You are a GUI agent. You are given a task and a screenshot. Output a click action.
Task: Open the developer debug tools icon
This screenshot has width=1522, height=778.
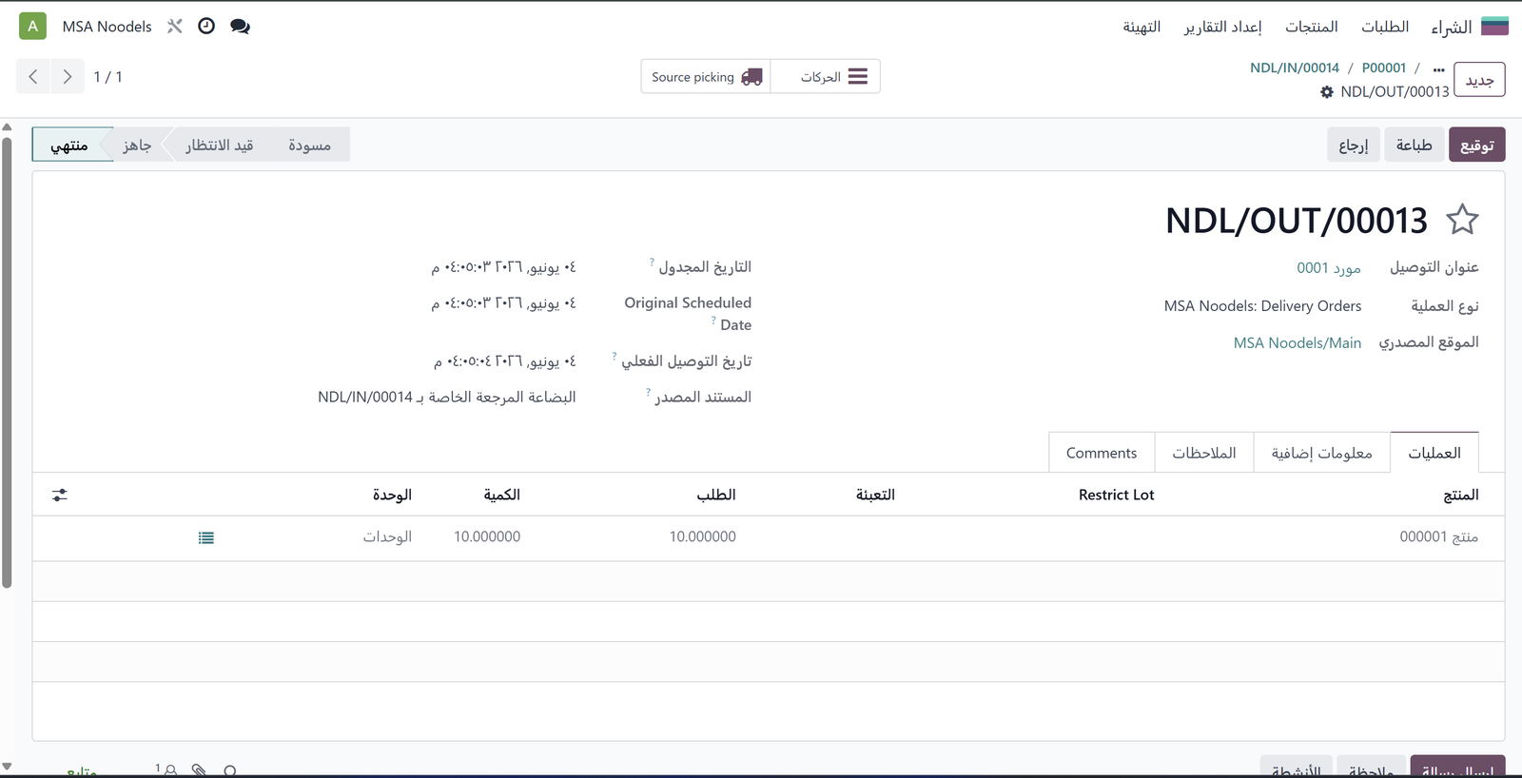click(175, 27)
